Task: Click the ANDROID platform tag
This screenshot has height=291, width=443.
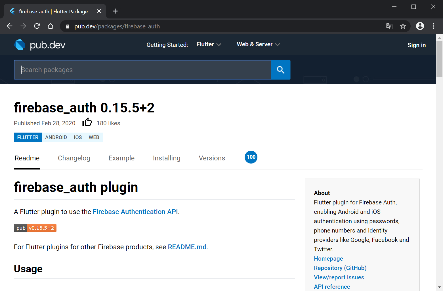Action: (56, 137)
